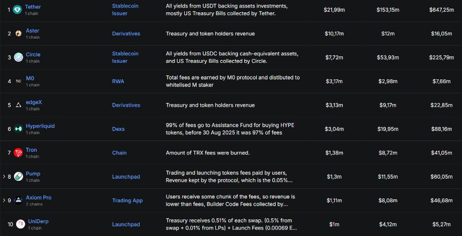462x236 pixels.
Task: Open the Derivatives category for Aster
Action: [126, 34]
